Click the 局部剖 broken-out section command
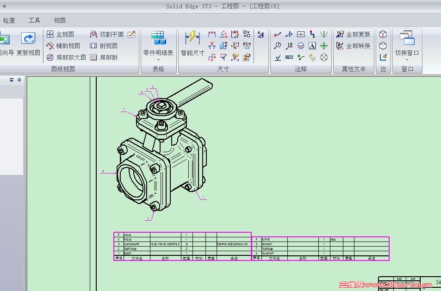441x291 pixels. coord(104,57)
